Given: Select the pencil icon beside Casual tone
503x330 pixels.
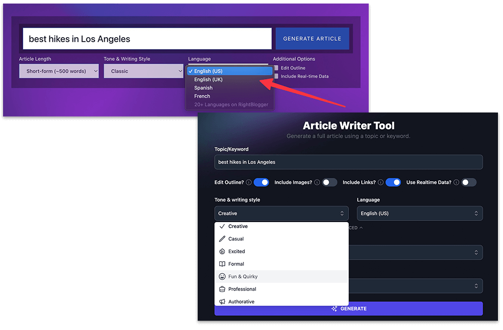Looking at the screenshot, I should click(222, 239).
